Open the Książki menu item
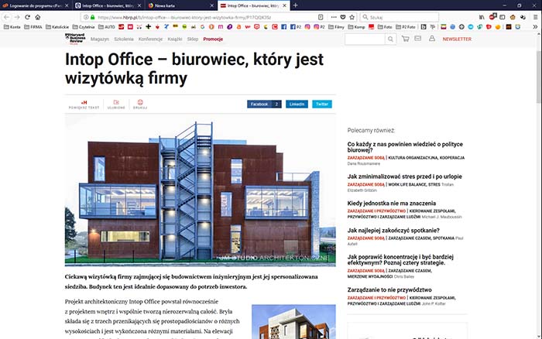542x339 pixels. (175, 39)
